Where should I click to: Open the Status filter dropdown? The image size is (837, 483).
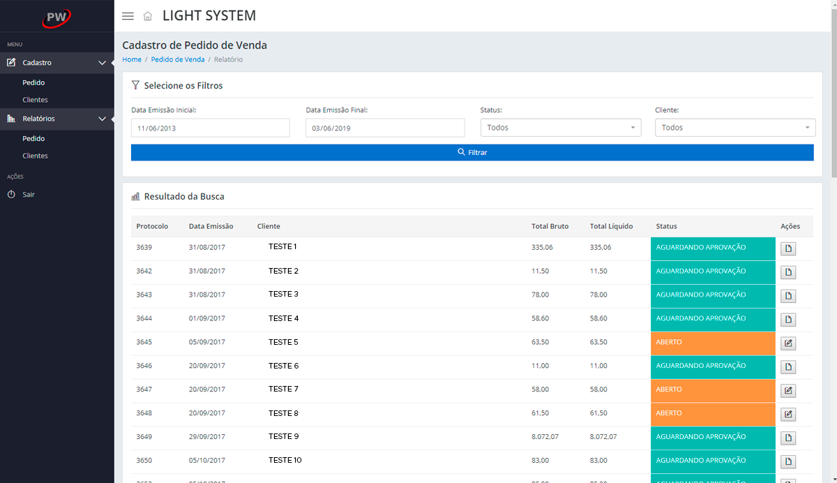(561, 128)
